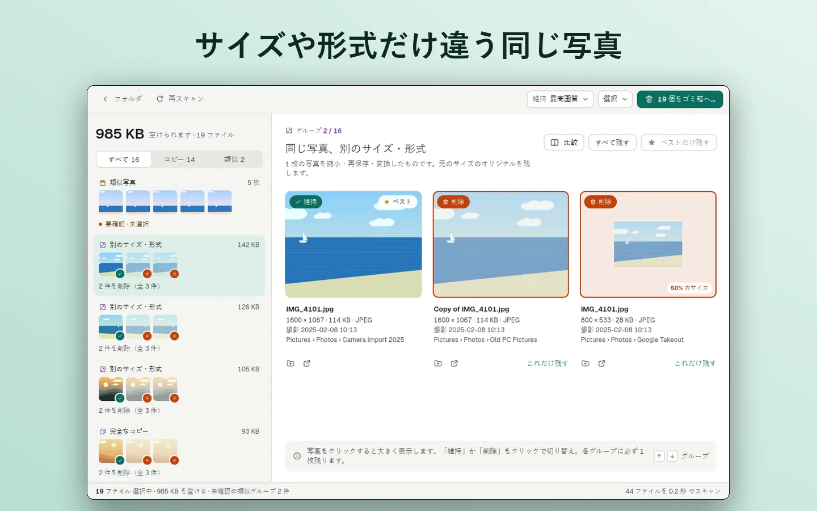
Task: Click the green check thumbnail in the 完全なコピー group
Action: click(x=111, y=451)
